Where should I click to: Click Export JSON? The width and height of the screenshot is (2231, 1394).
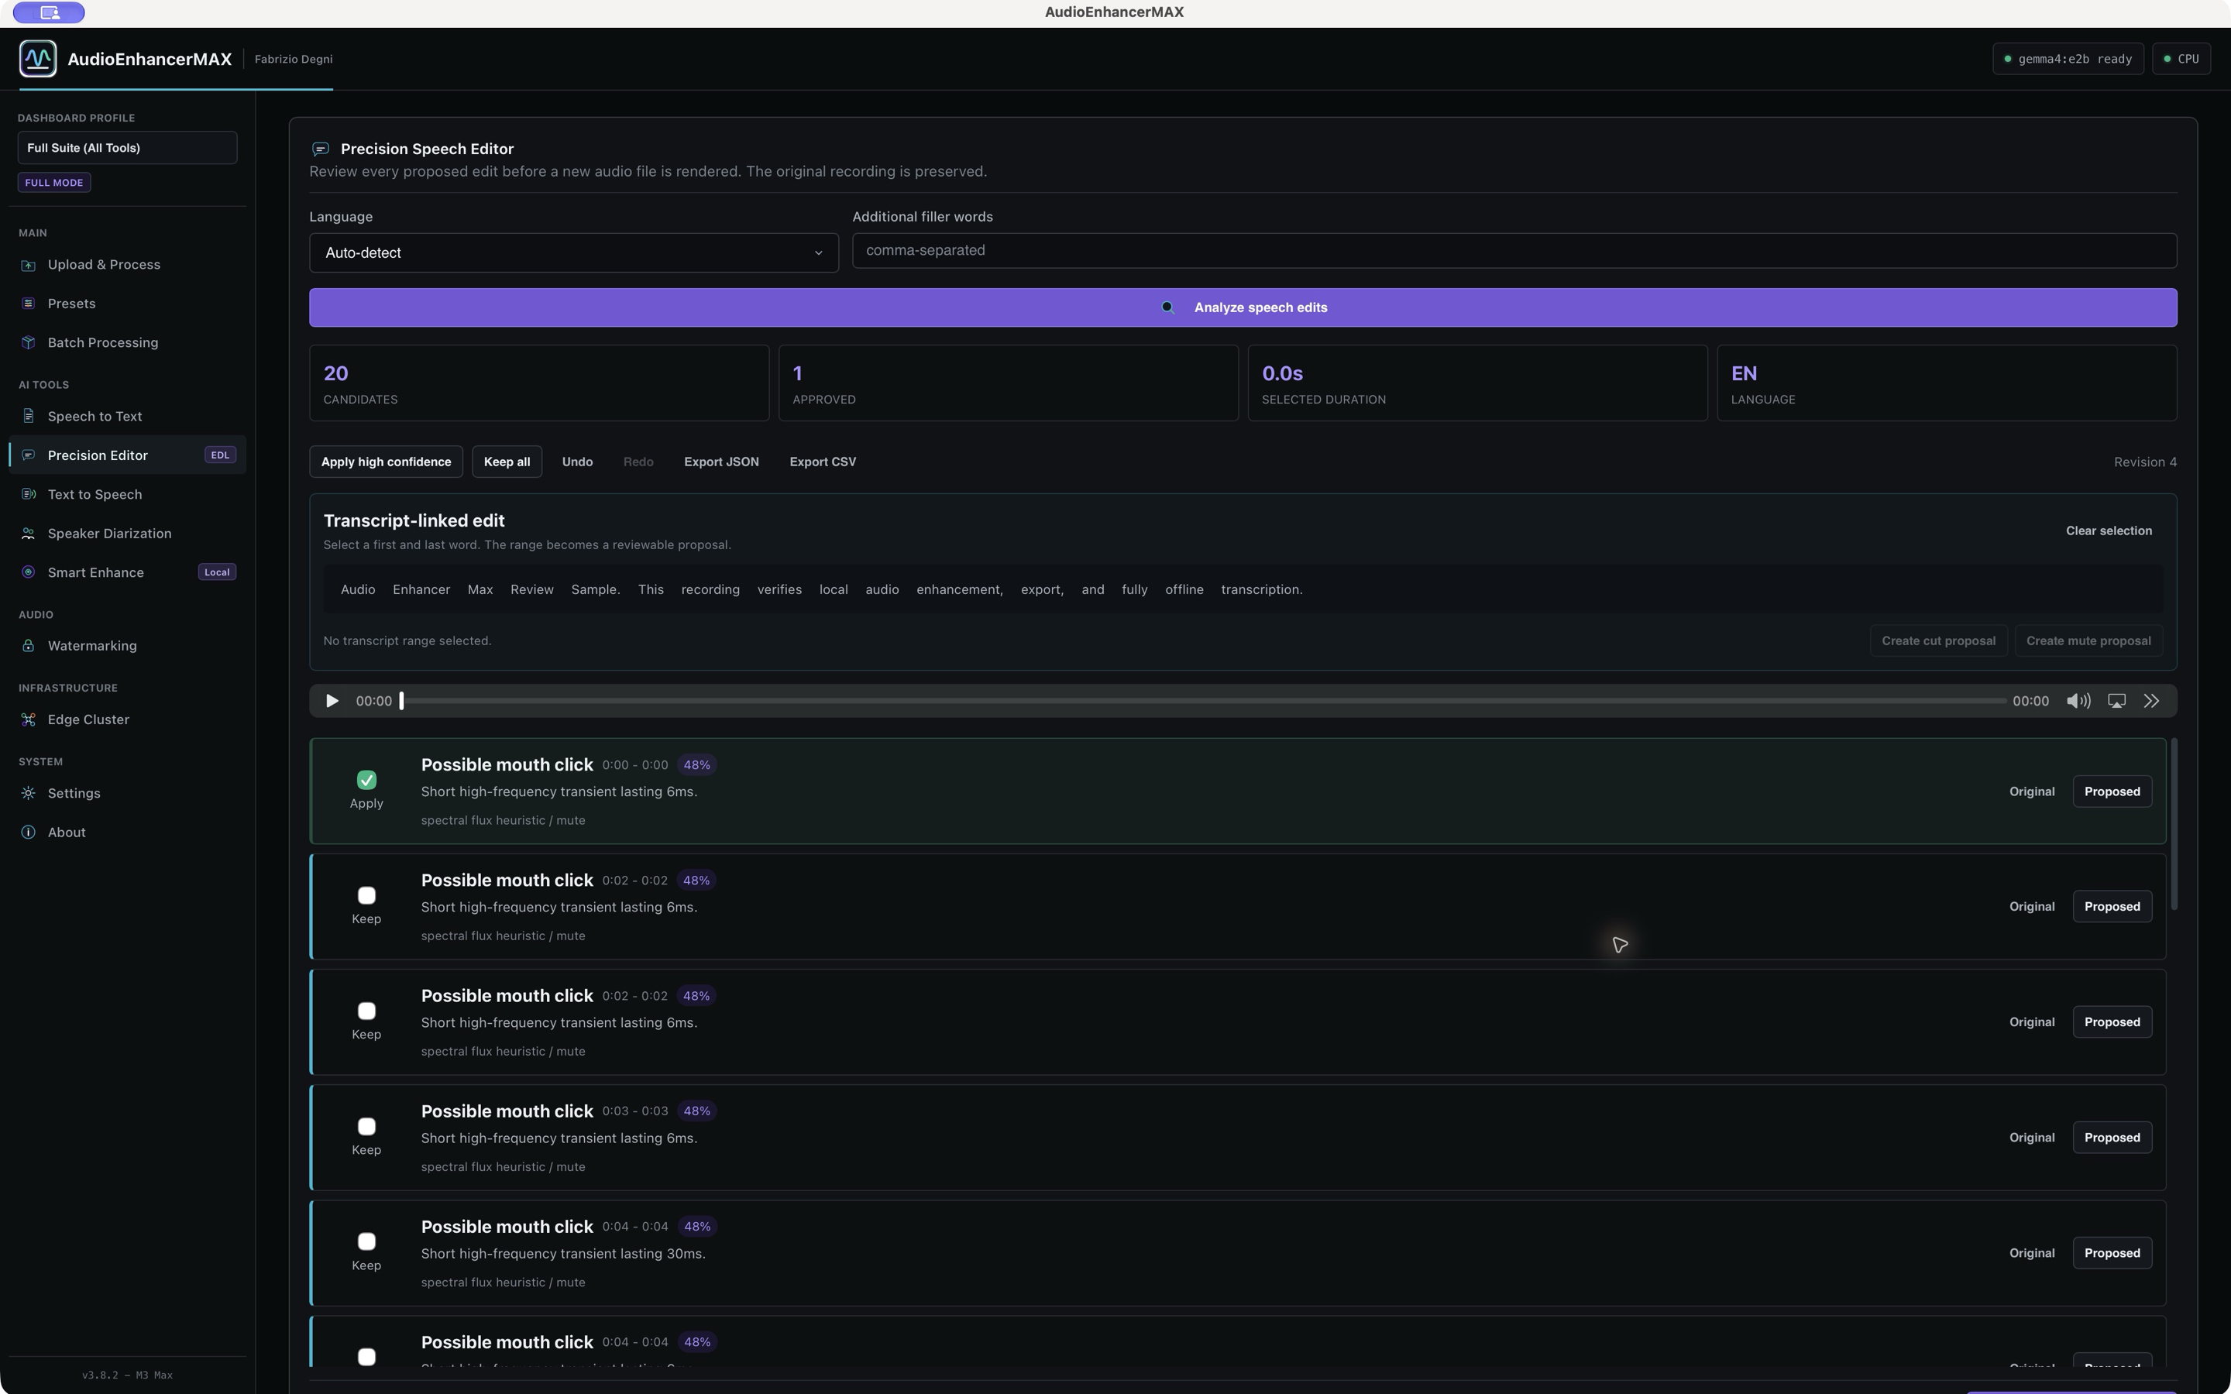coord(721,462)
